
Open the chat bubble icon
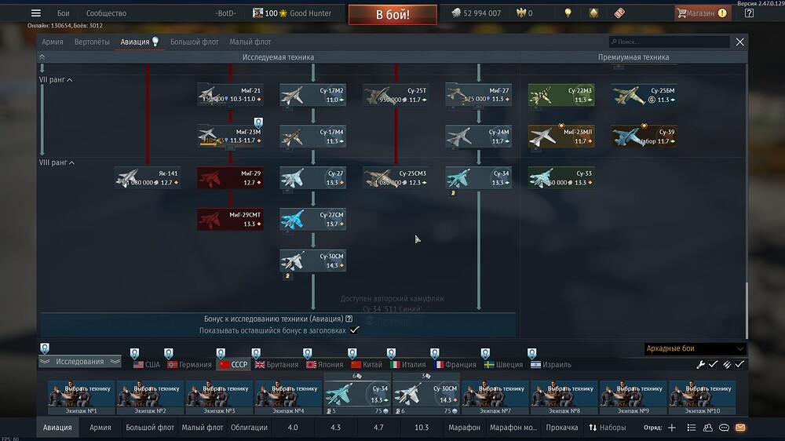724,428
